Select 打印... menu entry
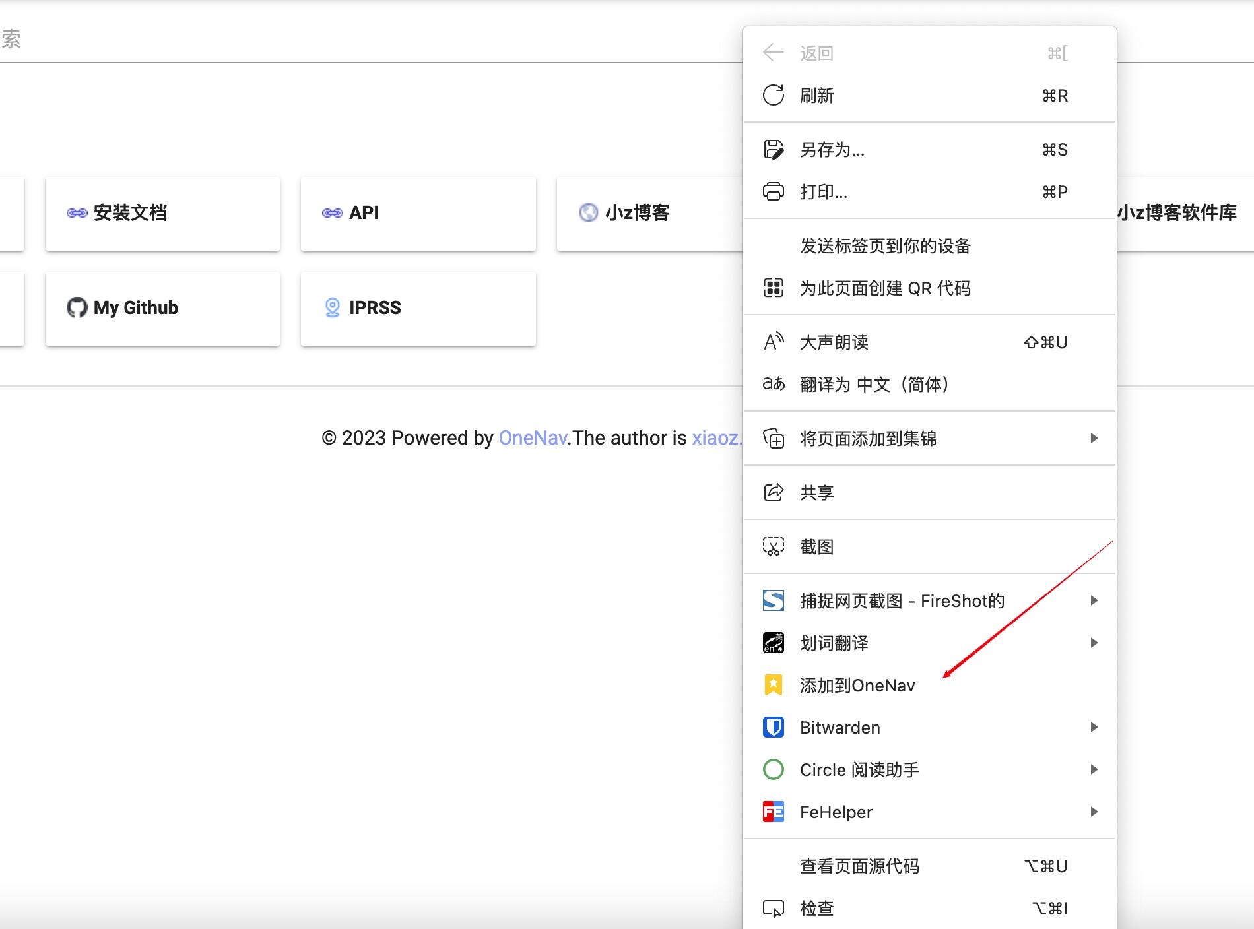 click(930, 191)
